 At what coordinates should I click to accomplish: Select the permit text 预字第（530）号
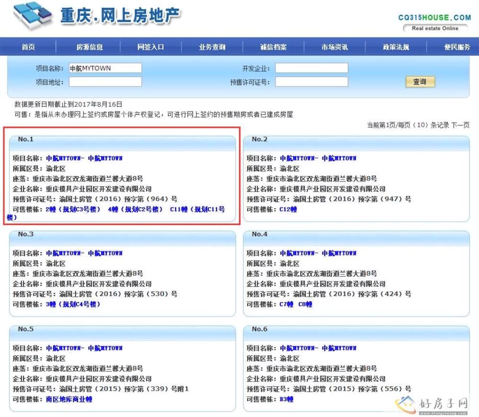(151, 294)
